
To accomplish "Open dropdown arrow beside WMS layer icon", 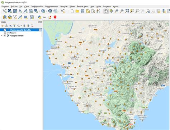I will (x=47, y=11).
